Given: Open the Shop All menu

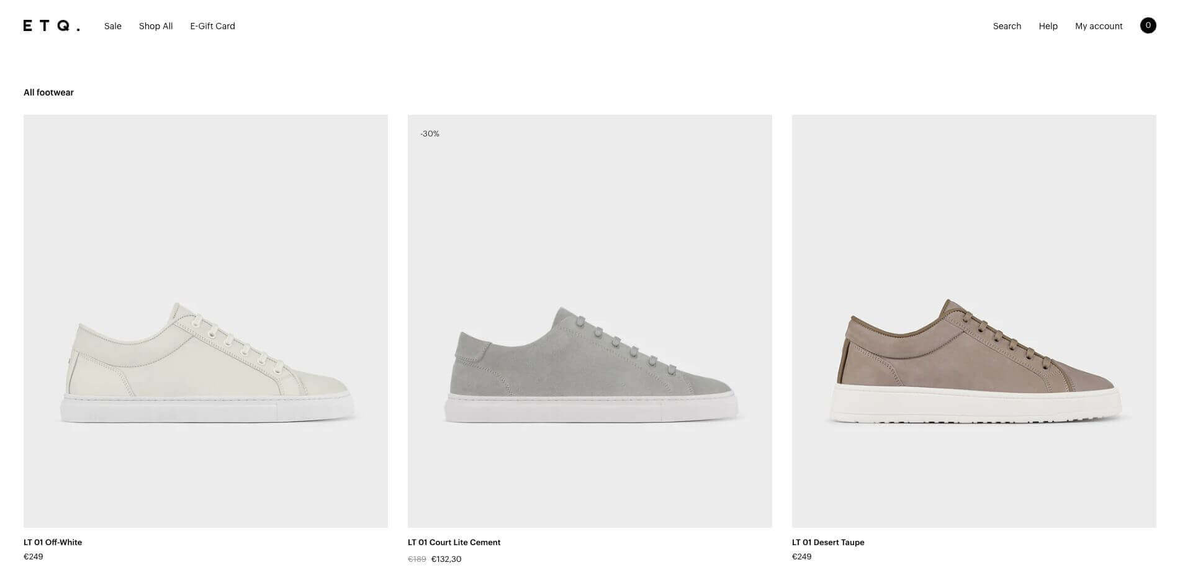Looking at the screenshot, I should click(156, 26).
